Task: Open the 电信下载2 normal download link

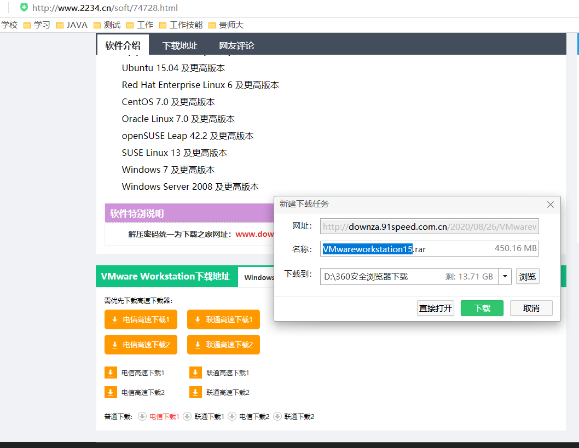Action: pos(254,417)
